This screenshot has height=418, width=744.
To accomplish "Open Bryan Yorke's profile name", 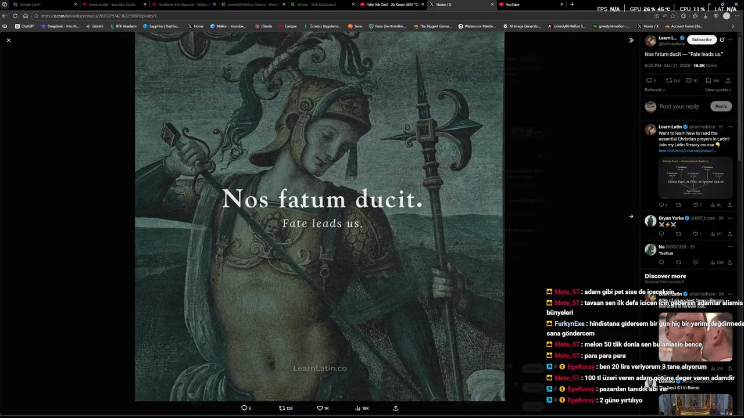I will 671,218.
